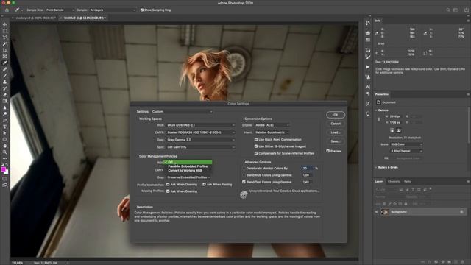The height and width of the screenshot is (265, 471).
Task: Open Sample Size Point Sample dropdown
Action: [60, 10]
